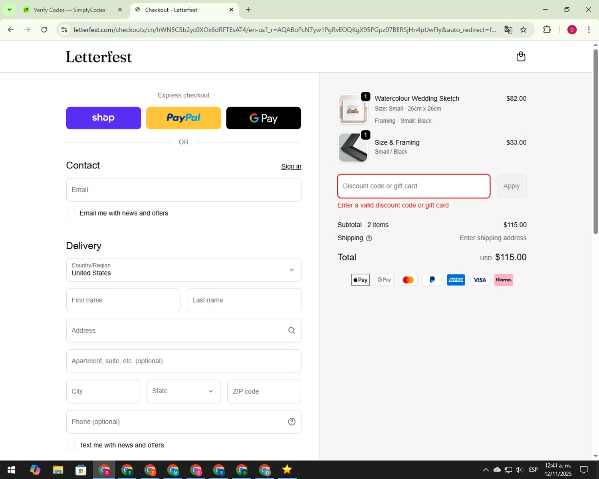View site information icon in address bar
The image size is (599, 479).
tap(64, 30)
